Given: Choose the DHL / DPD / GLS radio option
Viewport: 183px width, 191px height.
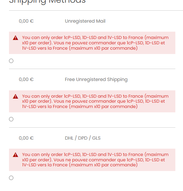Looking at the screenshot, I should coord(11,178).
